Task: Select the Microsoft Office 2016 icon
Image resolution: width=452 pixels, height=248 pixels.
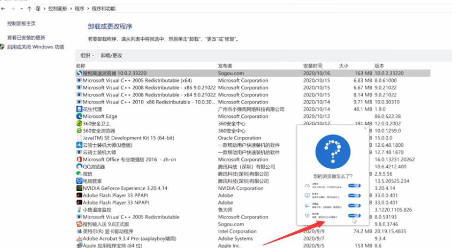Action: tap(79, 159)
